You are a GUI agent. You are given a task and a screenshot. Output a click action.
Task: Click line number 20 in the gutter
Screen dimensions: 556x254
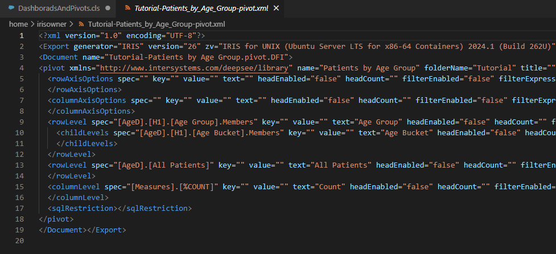(19, 241)
